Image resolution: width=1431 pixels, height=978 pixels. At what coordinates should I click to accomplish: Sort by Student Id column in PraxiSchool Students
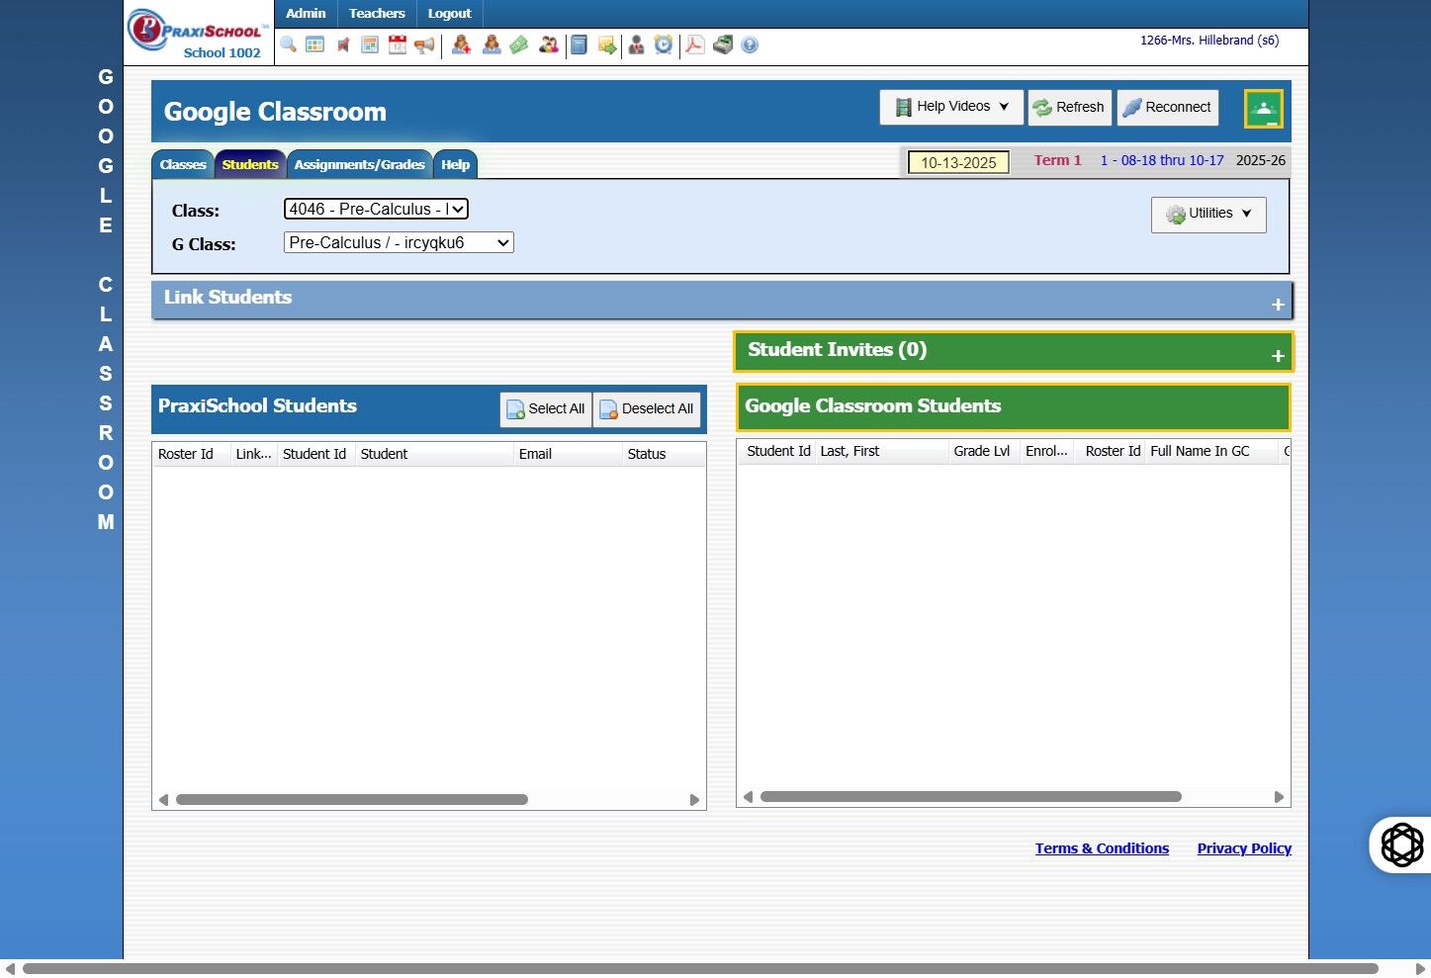tap(314, 454)
